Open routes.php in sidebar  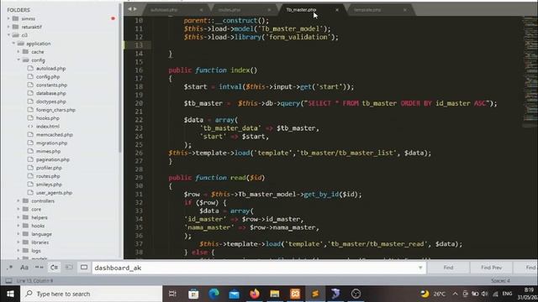pos(48,176)
